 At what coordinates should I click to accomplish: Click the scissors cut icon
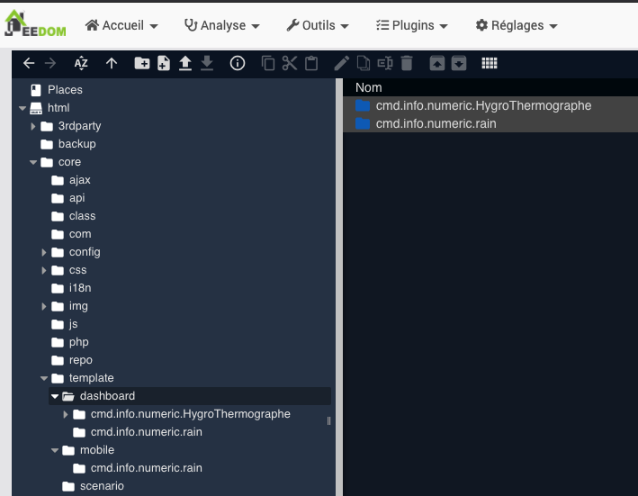point(289,63)
